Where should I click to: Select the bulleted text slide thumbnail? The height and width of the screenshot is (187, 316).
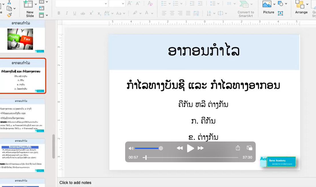(x=22, y=116)
